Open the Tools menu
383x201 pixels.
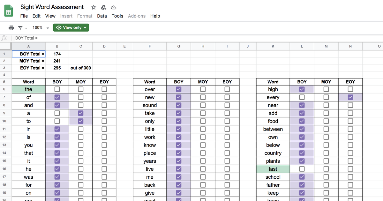pos(117,16)
